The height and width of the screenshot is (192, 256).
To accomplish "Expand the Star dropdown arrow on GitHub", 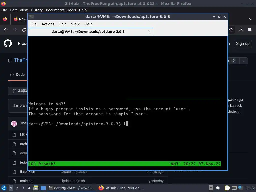I will tap(243, 61).
